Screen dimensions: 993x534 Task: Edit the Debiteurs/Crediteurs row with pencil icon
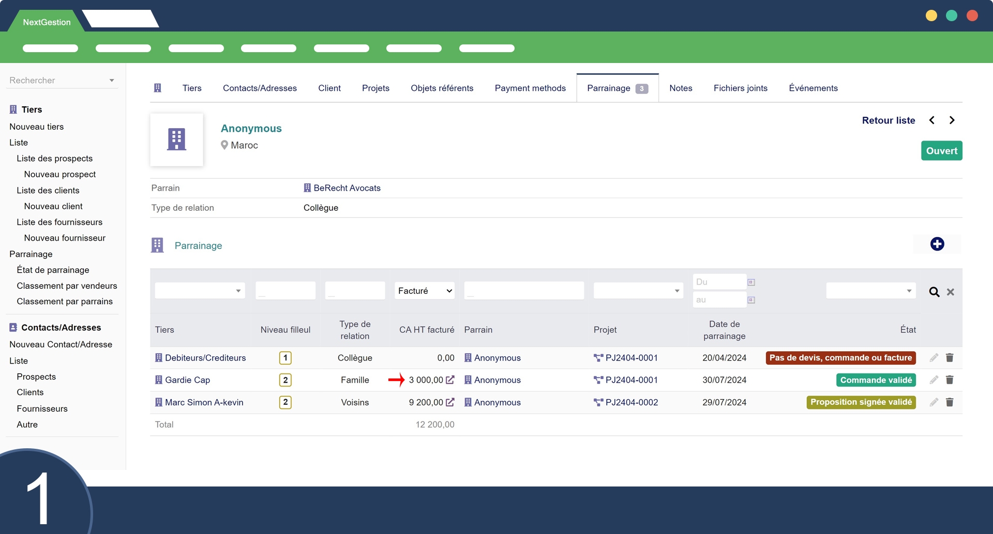934,358
